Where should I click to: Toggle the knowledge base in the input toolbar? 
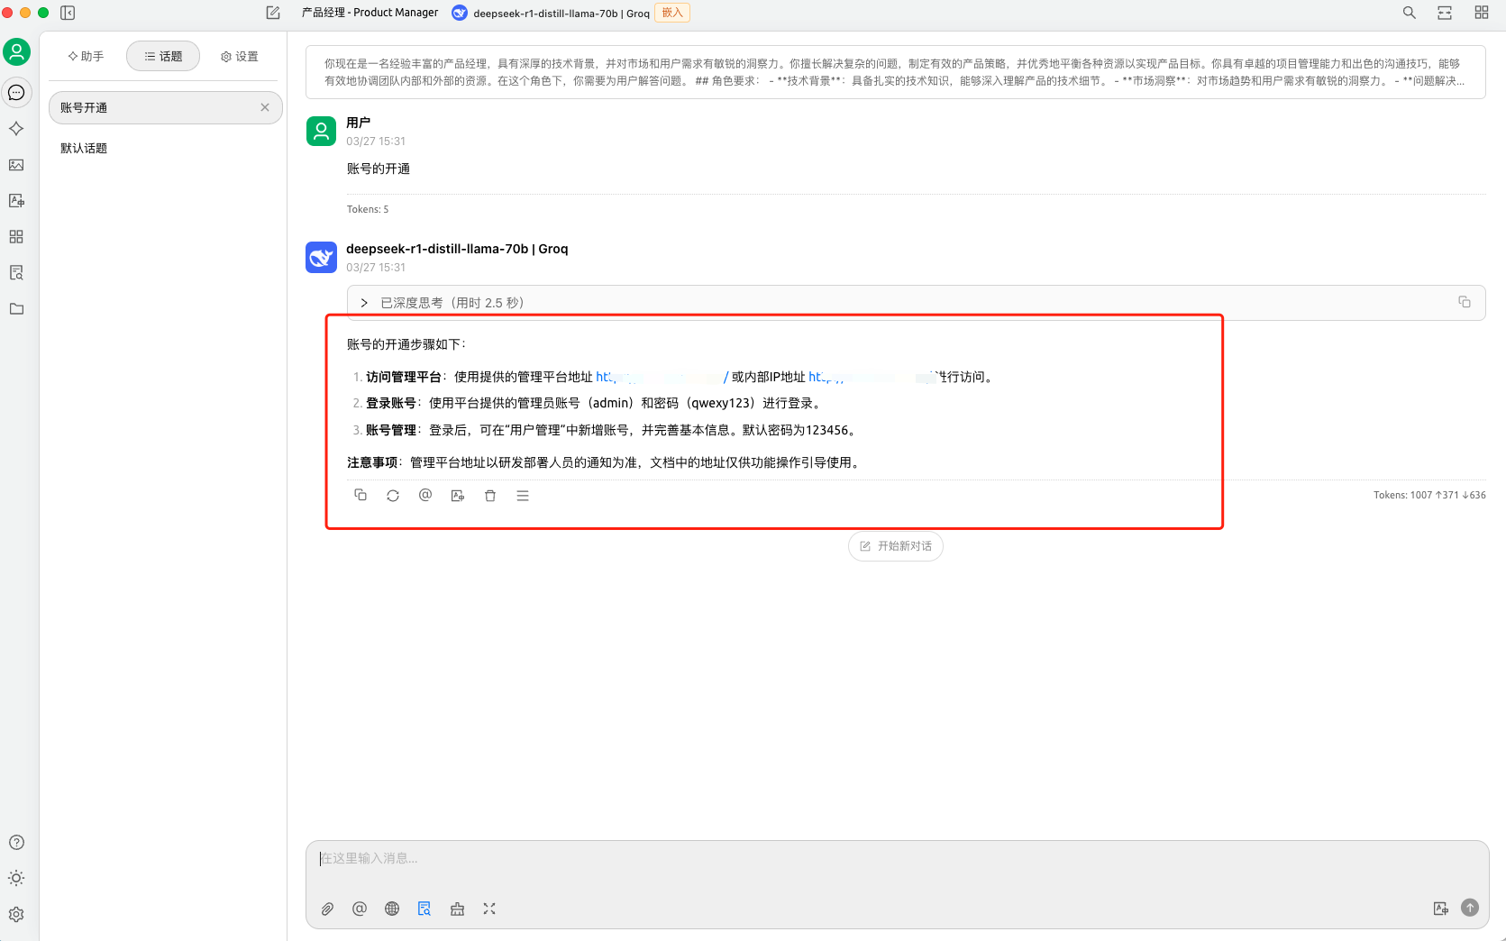tap(424, 909)
